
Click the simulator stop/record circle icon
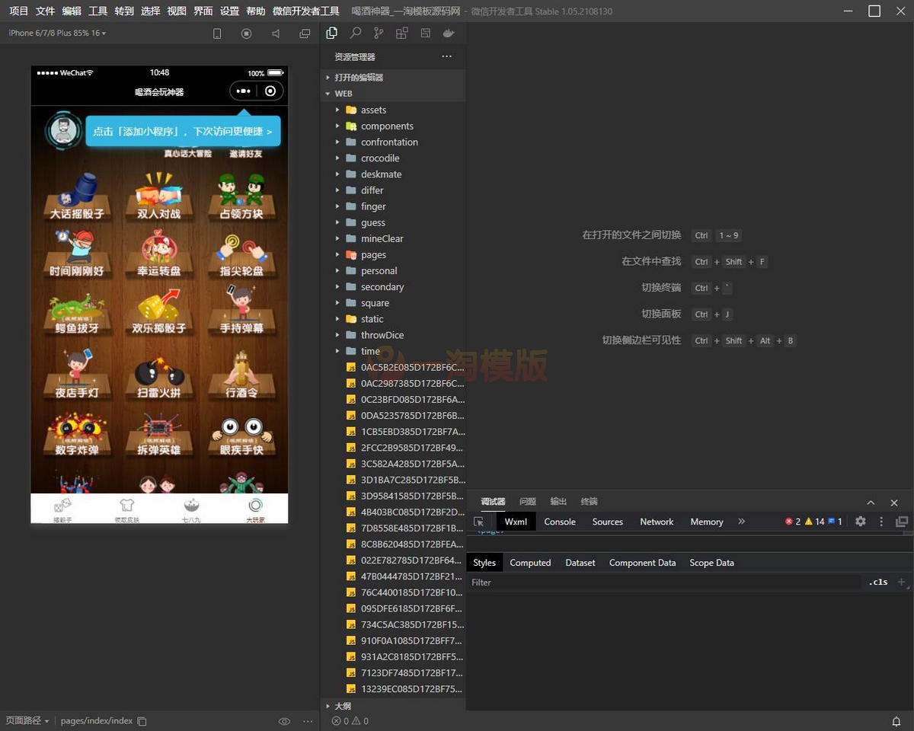(246, 34)
